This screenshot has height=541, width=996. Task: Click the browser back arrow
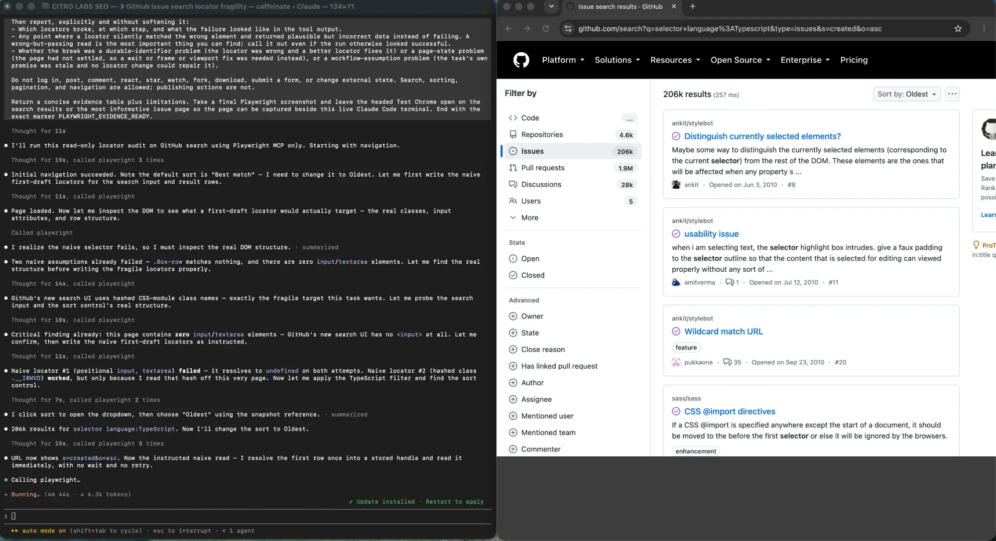[x=508, y=29]
